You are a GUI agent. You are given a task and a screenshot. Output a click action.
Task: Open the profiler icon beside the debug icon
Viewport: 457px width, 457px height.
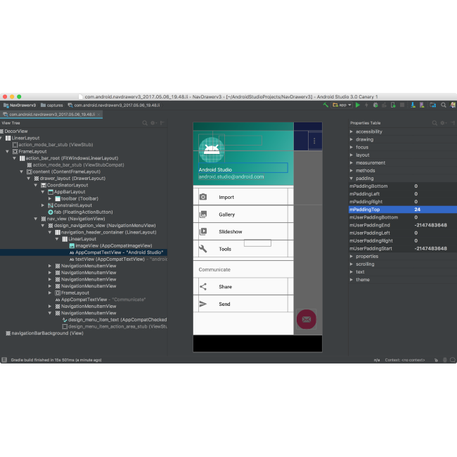point(384,105)
